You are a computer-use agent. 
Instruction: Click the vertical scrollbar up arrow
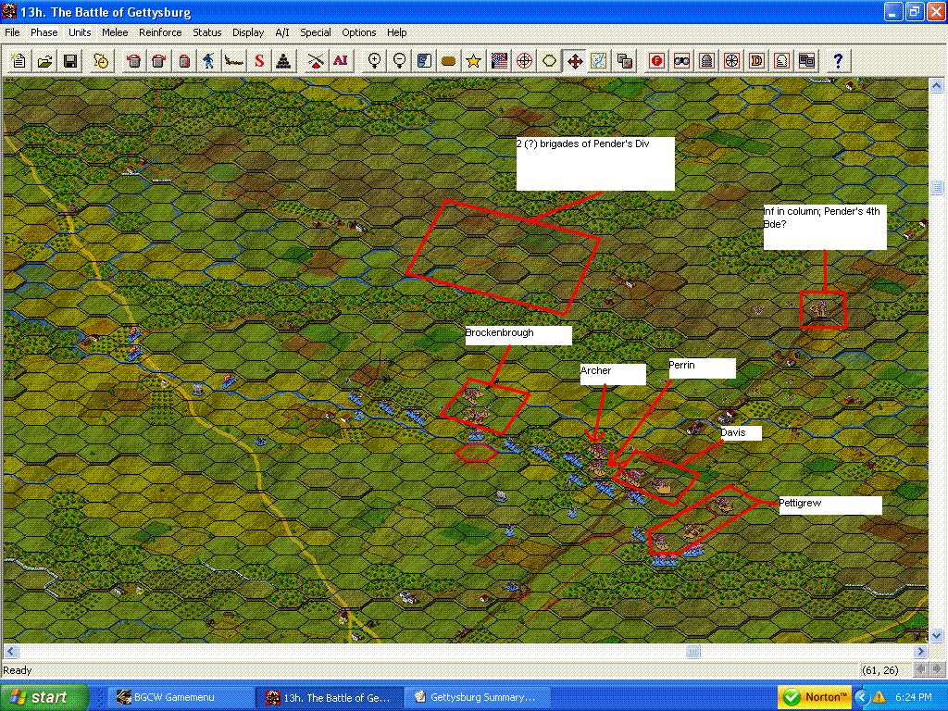937,84
